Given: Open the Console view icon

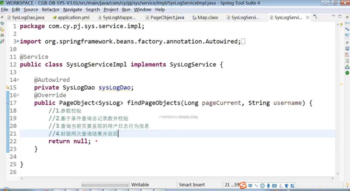Looking at the screenshot, I should point(347,48).
